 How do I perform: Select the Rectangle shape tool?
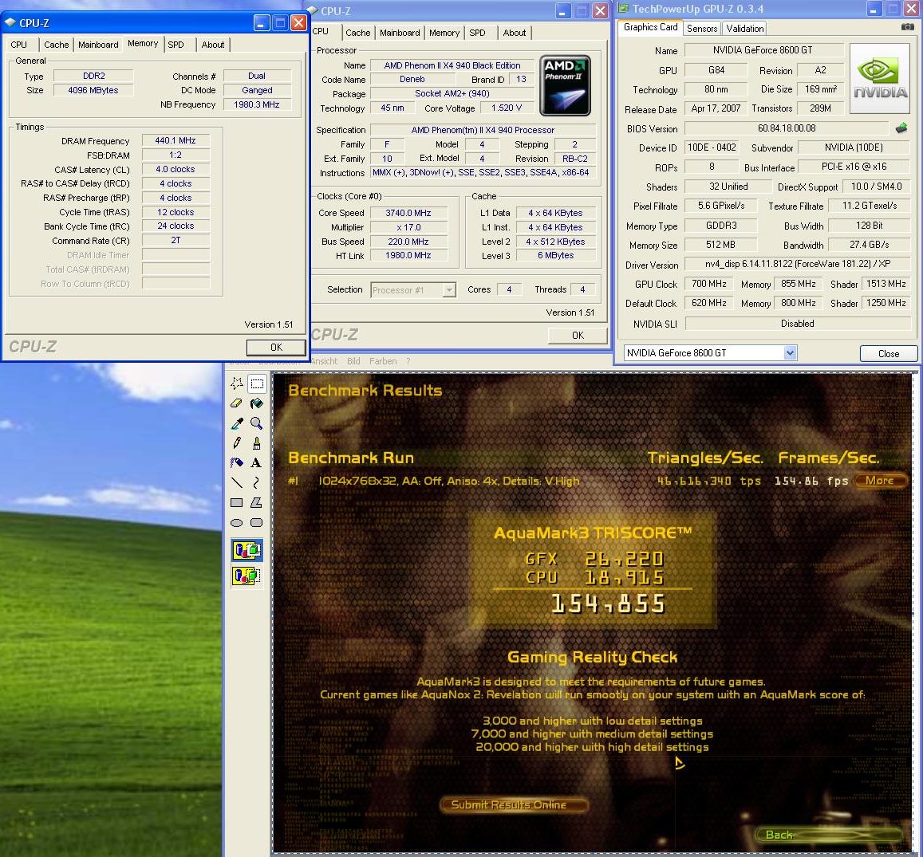(237, 503)
